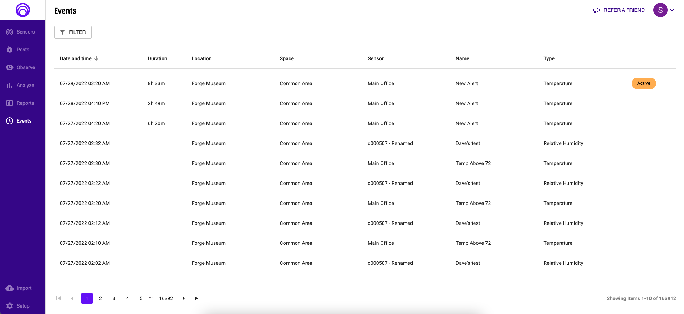Viewport: 684px width, 314px height.
Task: Click REFER A FRIEND link
Action: coord(619,10)
